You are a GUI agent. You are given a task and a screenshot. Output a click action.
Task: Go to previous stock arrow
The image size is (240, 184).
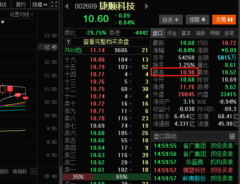[67, 7]
